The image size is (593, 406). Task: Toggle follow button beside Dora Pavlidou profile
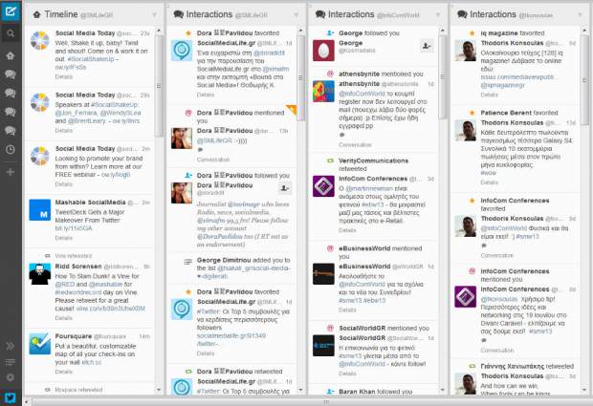click(x=285, y=188)
